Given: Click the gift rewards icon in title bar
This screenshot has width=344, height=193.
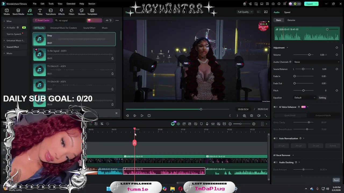Looking at the screenshot, I should click(x=245, y=4).
